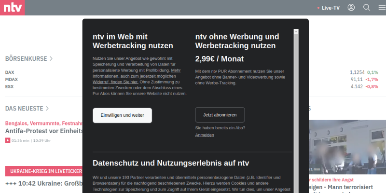The height and width of the screenshot is (193, 386).
Task: Click 'Sie haben bereits ein Abo?' text
Action: (220, 128)
